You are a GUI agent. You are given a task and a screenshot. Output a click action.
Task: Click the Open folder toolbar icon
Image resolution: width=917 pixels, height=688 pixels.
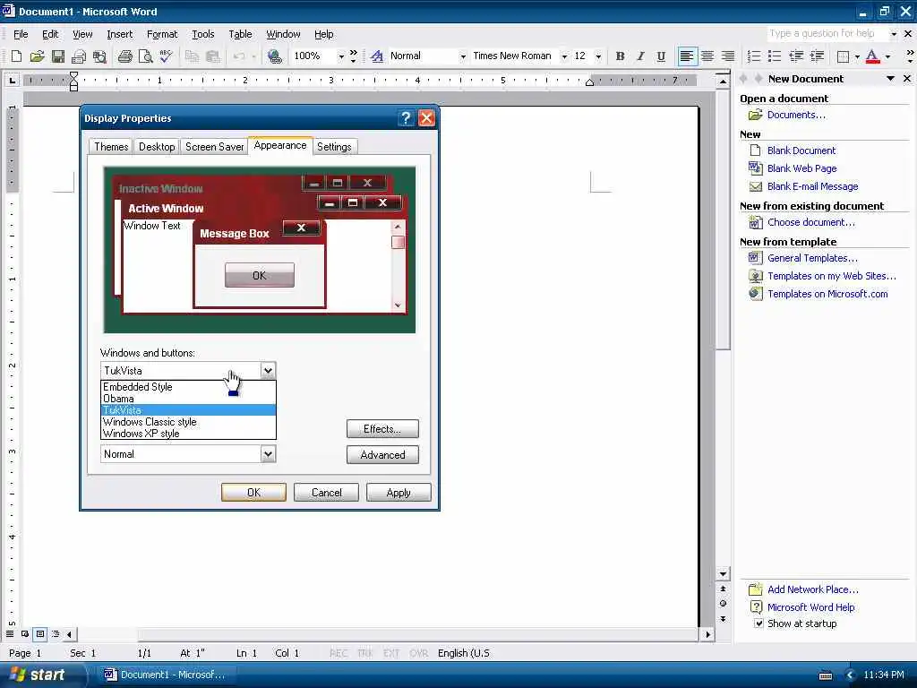pos(37,56)
